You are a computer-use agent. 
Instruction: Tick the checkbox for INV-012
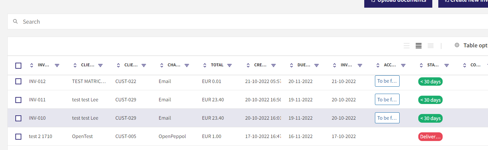tap(18, 81)
